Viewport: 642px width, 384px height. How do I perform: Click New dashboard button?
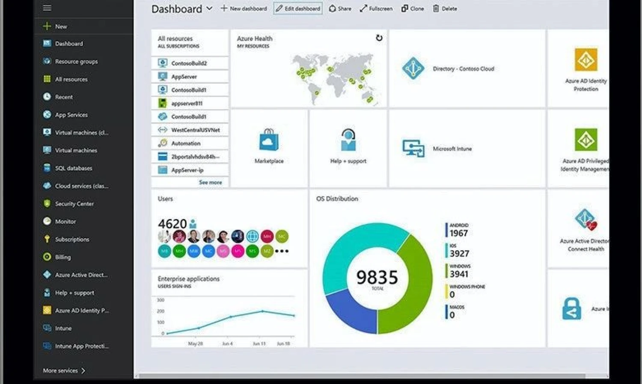click(244, 9)
